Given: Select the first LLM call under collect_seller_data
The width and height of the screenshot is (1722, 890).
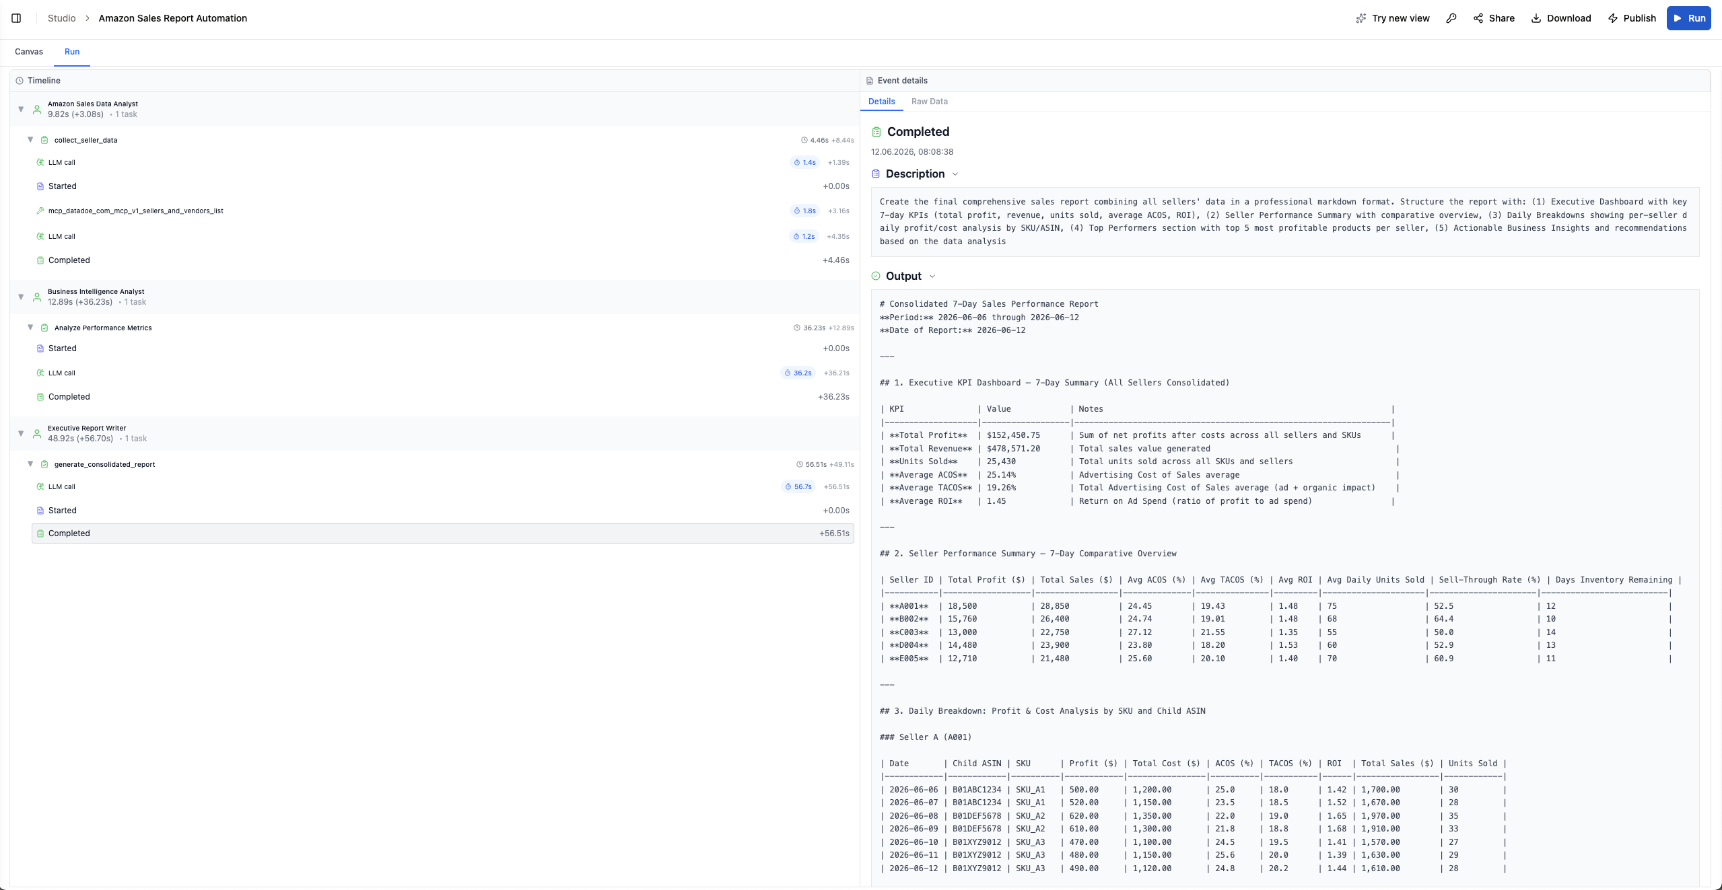Looking at the screenshot, I should coord(443,162).
